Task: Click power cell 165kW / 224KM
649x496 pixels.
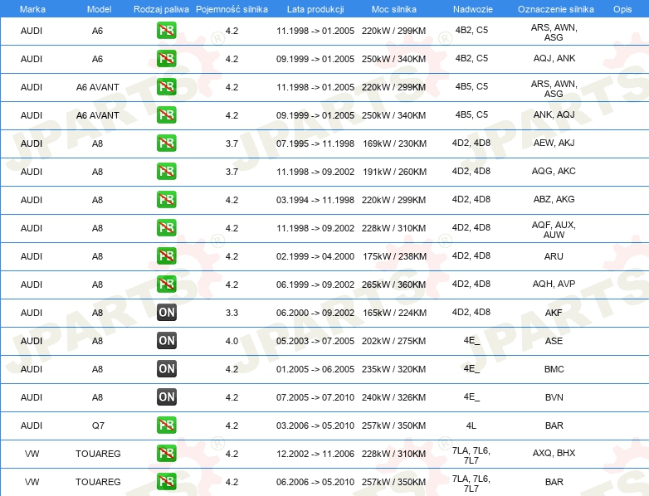Action: click(x=394, y=313)
